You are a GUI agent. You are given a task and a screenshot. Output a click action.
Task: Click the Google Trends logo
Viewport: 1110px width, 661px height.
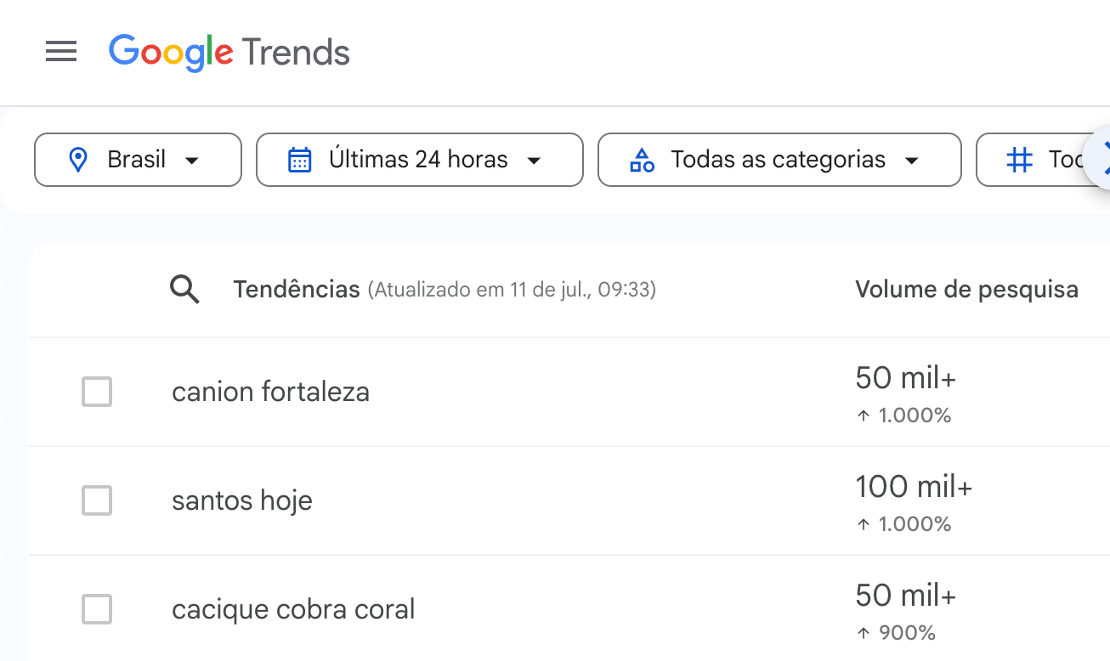(x=229, y=53)
